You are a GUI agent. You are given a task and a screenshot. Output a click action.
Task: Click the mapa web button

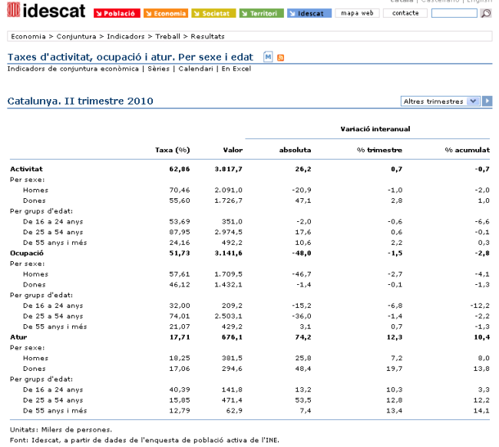pos(357,13)
